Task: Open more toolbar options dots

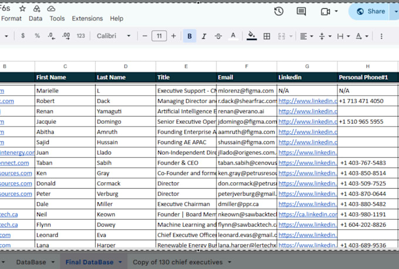Action: (381, 36)
